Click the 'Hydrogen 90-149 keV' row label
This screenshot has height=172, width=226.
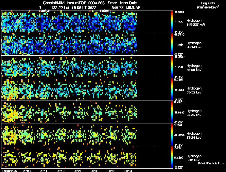click(195, 45)
